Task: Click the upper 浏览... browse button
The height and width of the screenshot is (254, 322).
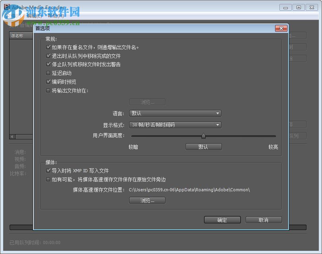Action: tap(147, 102)
